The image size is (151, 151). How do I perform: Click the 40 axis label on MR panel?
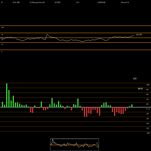(147, 99)
